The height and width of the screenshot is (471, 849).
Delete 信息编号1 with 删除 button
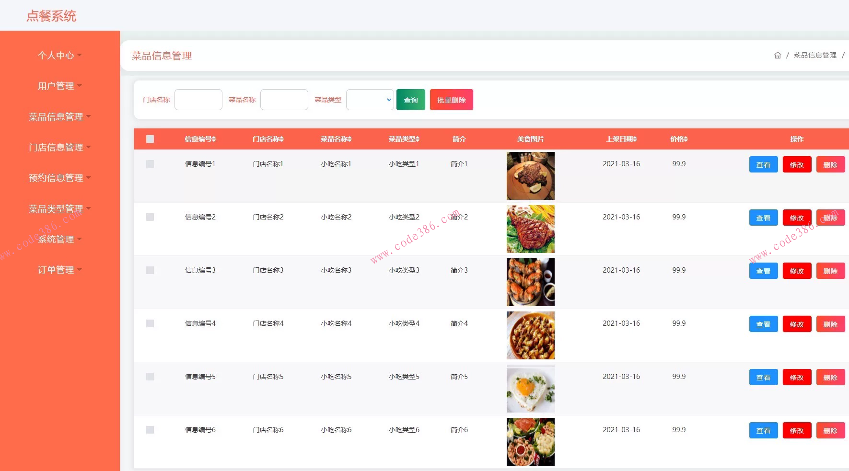click(830, 164)
